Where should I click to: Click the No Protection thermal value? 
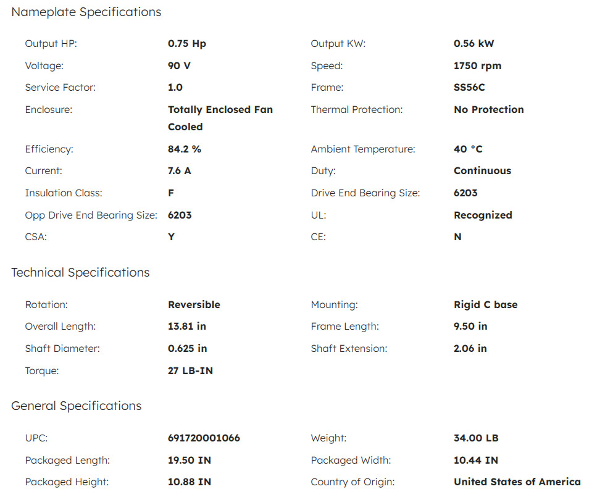[x=489, y=110]
